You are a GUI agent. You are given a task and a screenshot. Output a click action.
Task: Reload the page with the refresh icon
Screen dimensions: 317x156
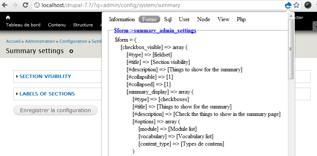(x=25, y=5)
